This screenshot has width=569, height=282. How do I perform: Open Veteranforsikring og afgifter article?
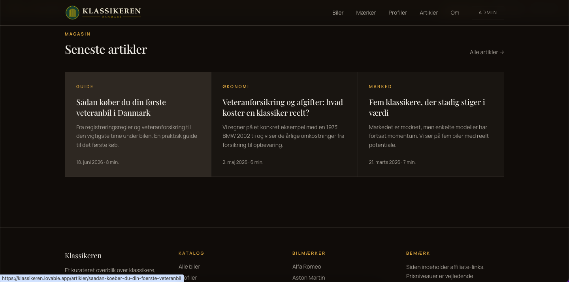(283, 107)
